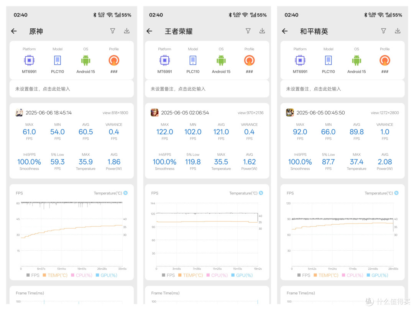This screenshot has width=414, height=310.
Task: Toggle CPU(%) legend in 王者荣耀 chart
Action: pyautogui.click(x=217, y=275)
